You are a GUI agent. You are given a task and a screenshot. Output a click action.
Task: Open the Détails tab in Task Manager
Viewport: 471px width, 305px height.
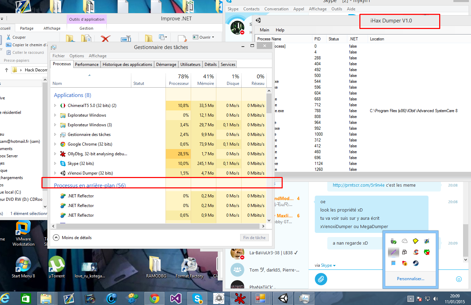pos(210,64)
